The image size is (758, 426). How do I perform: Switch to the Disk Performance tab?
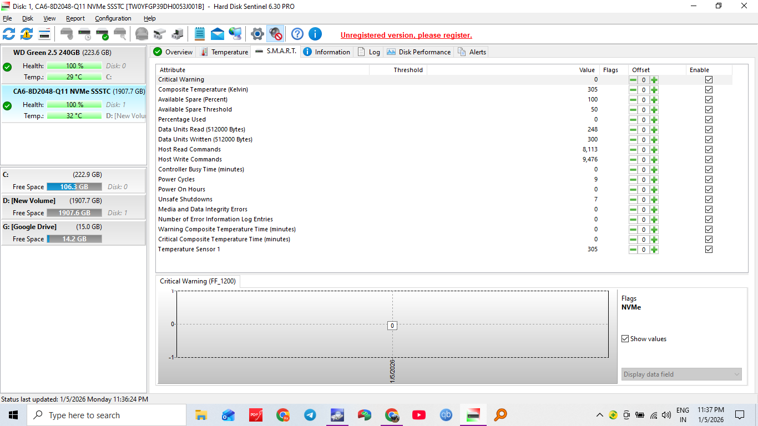[x=419, y=52]
